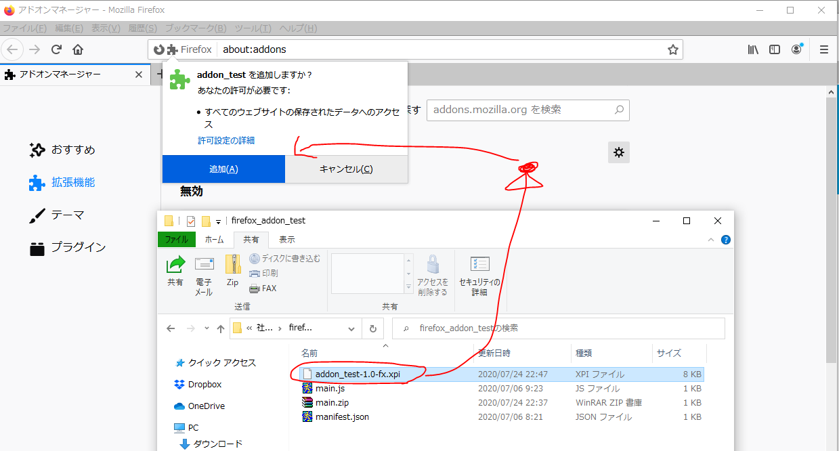This screenshot has width=839, height=451.
Task: Click the FAX button in the ribbon
Action: pyautogui.click(x=263, y=288)
